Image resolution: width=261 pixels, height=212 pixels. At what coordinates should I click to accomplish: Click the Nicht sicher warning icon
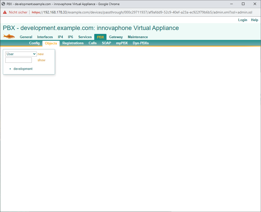(5, 12)
